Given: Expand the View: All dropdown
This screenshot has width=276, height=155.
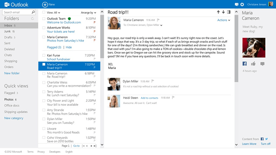Looking at the screenshot, I should click(x=53, y=12).
